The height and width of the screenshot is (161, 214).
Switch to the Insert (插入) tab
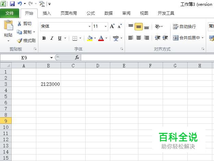click(47, 13)
